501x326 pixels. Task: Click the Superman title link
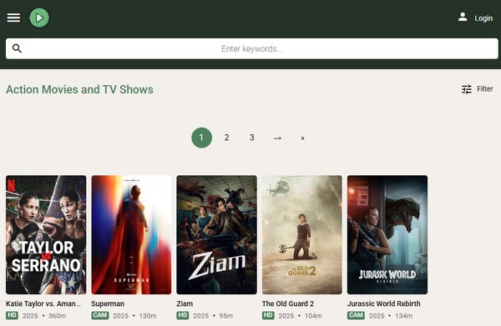point(108,303)
